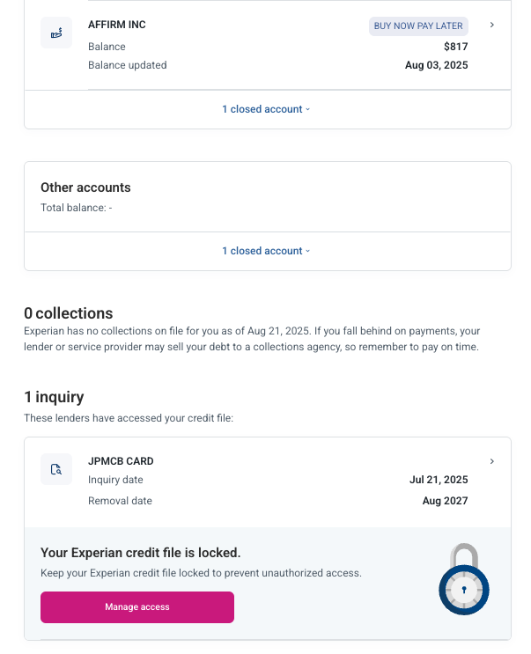Open JPMCB Card inquiry via right chevron
This screenshot has height=654, width=531.
(491, 461)
